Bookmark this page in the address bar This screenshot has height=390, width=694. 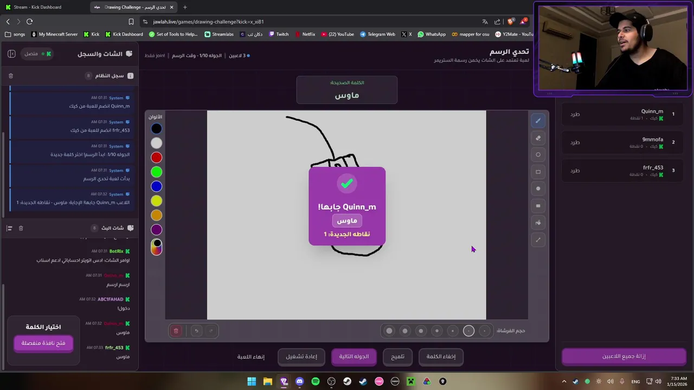pos(131,22)
